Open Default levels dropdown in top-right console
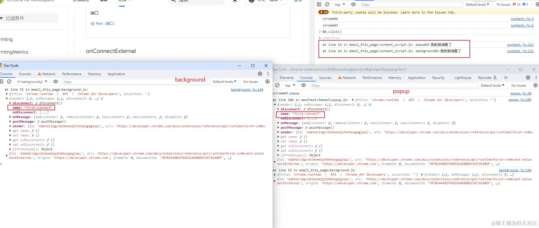 pos(477,4)
